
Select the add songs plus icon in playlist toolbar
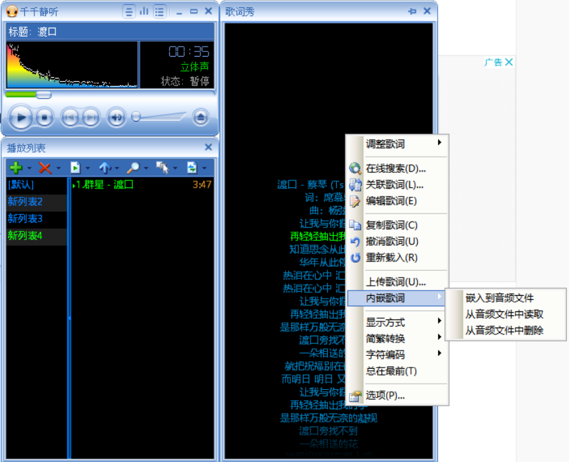16,167
